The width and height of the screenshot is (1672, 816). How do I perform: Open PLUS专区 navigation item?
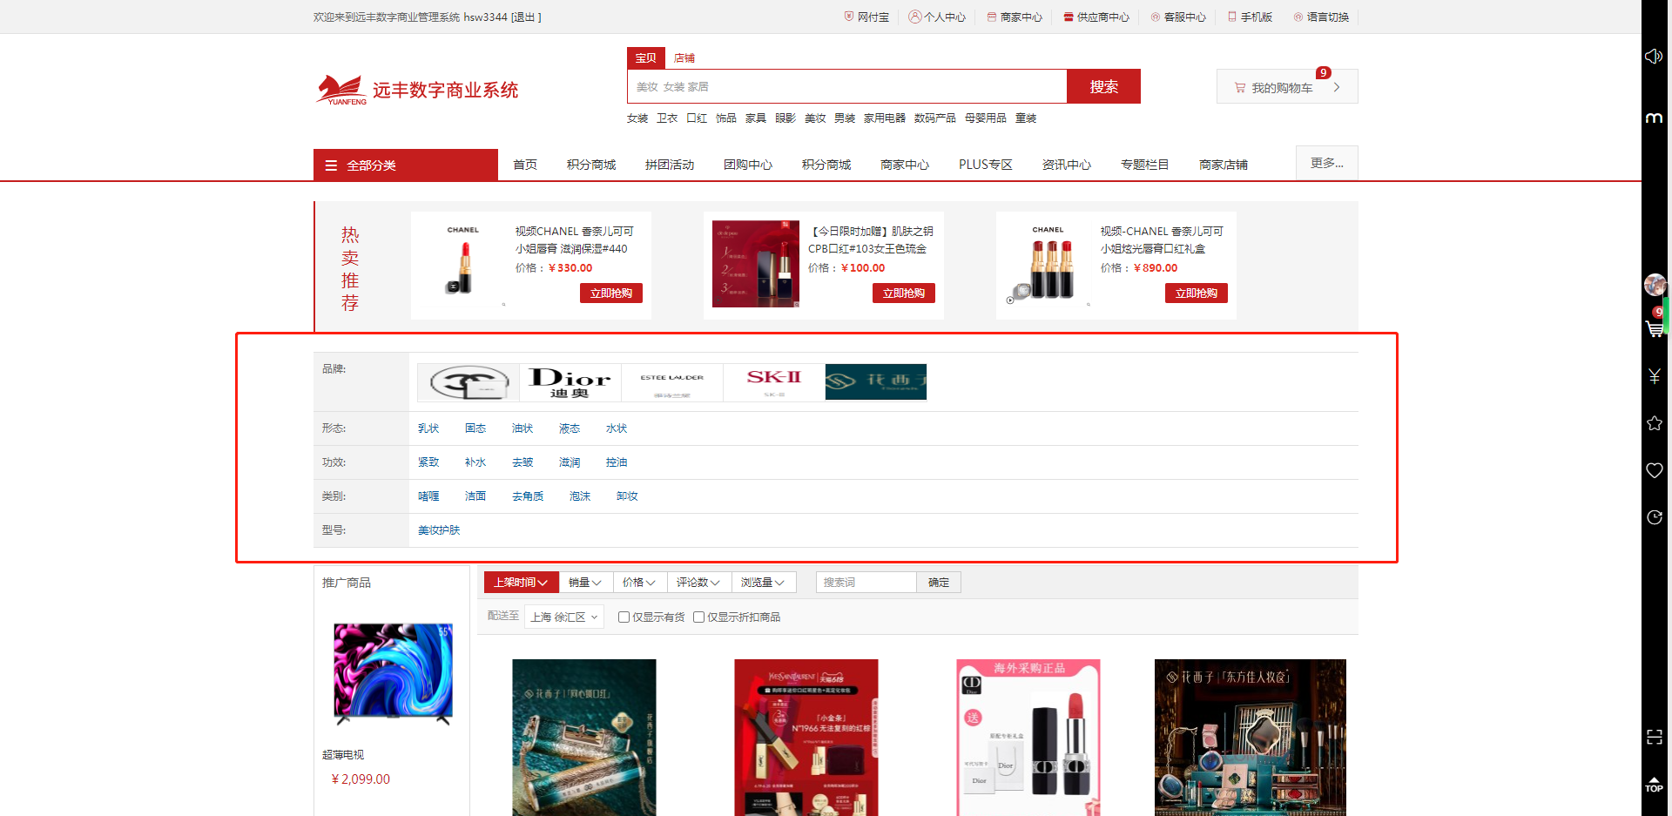pyautogui.click(x=985, y=165)
